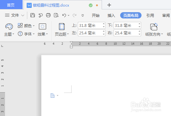Click the 页边距 margins icon
Image resolution: width=171 pixels, height=116 pixels.
pos(62,27)
